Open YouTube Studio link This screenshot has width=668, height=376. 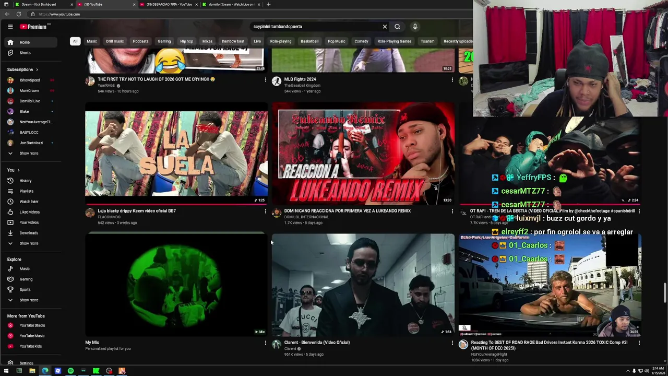pyautogui.click(x=31, y=325)
